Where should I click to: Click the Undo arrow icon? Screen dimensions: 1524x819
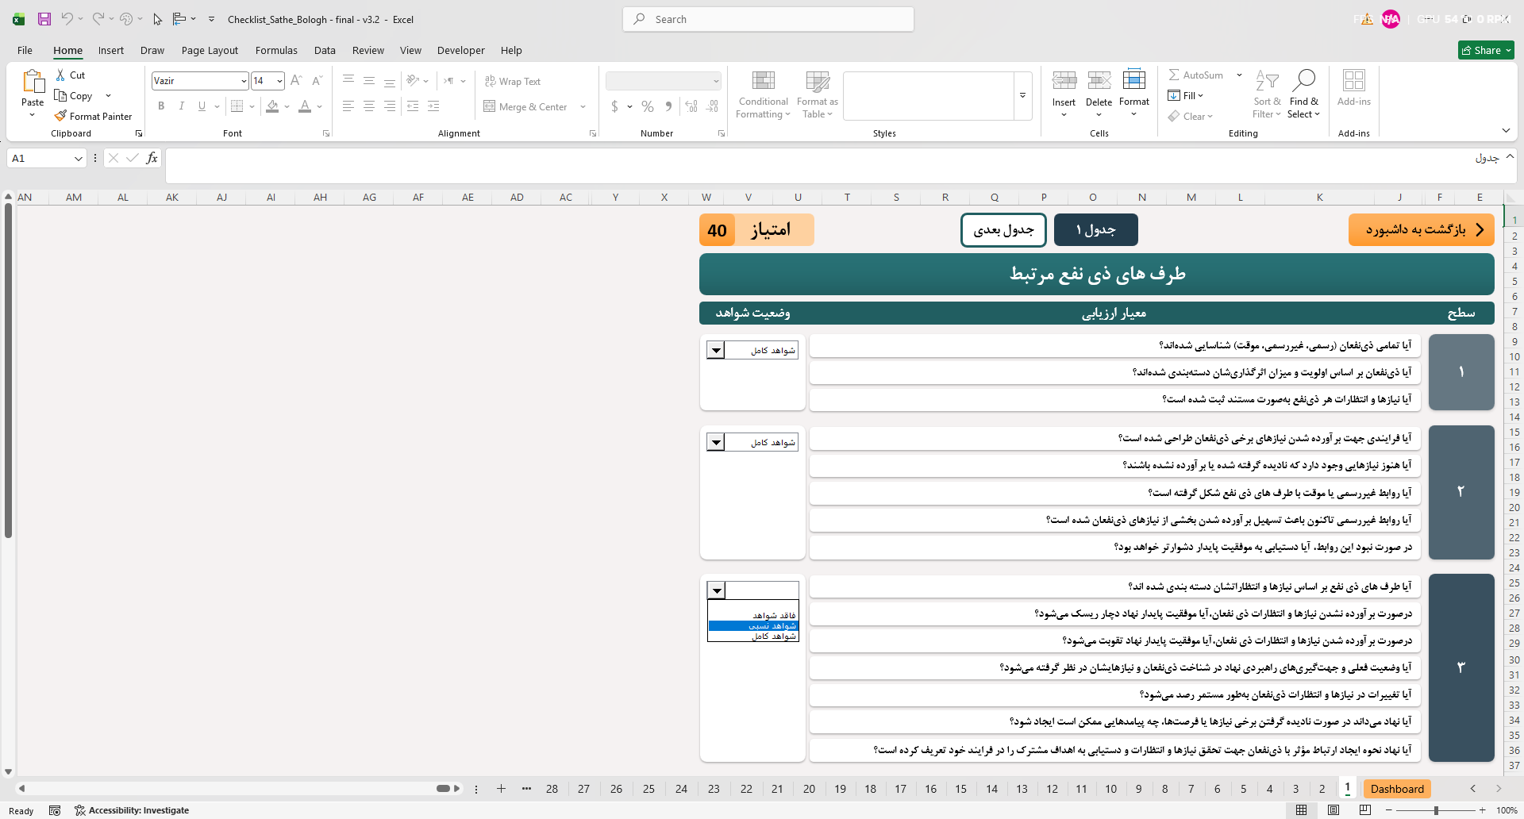pos(67,19)
